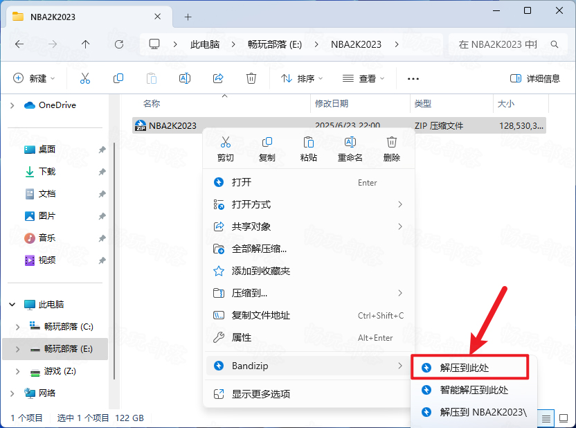Open the 查看 view dropdown

pos(363,78)
